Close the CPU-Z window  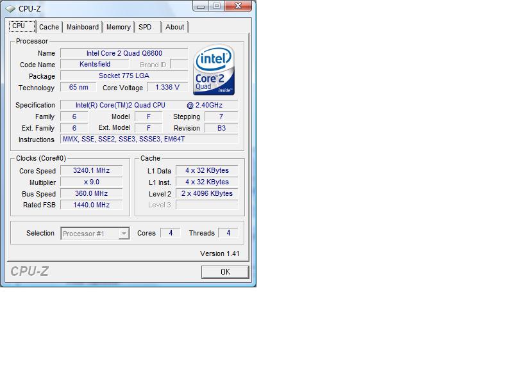pyautogui.click(x=238, y=6)
